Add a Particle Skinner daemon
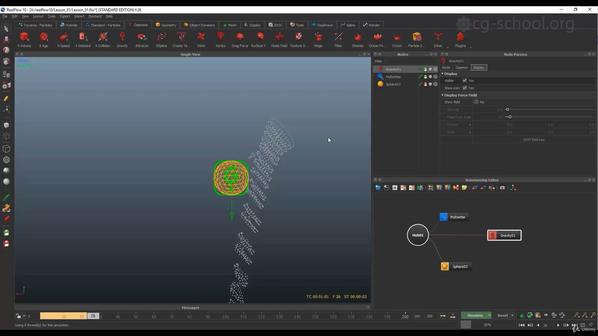 pyautogui.click(x=417, y=40)
